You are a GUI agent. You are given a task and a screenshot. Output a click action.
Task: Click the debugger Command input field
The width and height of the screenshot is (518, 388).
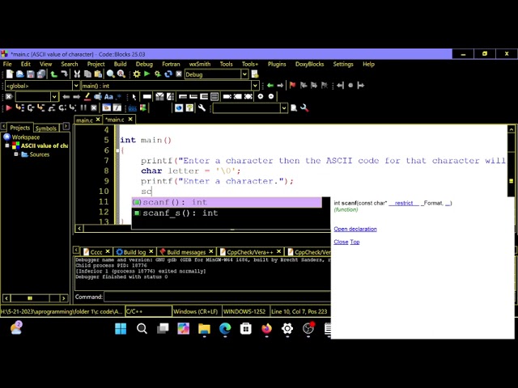(217, 297)
